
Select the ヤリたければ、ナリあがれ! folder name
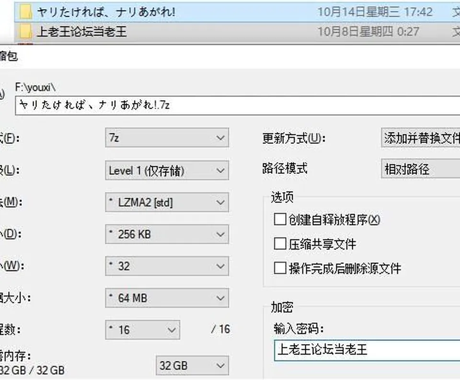pyautogui.click(x=106, y=12)
